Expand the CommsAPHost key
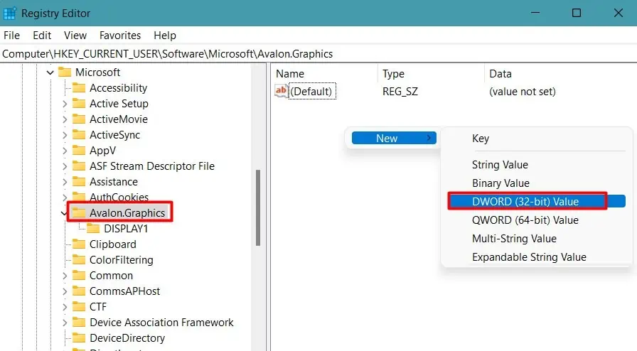The height and width of the screenshot is (351, 637). tap(65, 291)
